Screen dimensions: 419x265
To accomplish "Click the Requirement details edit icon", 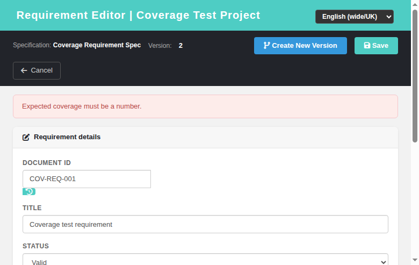I will [x=26, y=137].
